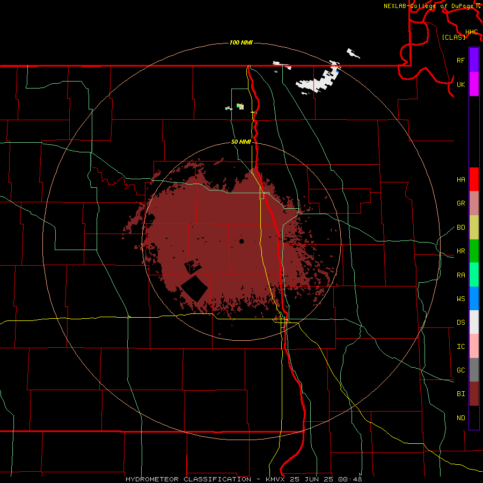Click the HA legend label
Image resolution: width=483 pixels, height=483 pixels.
[x=460, y=179]
